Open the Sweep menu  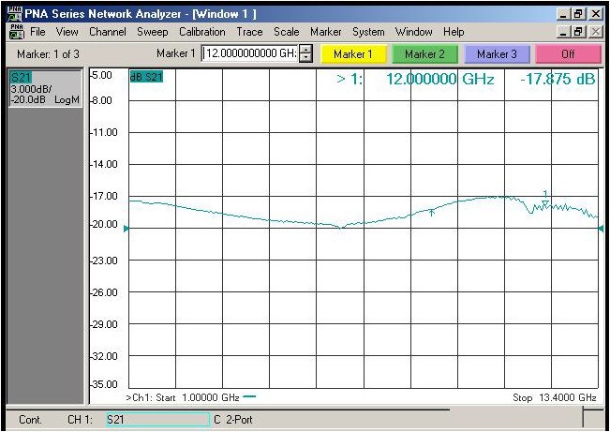click(152, 32)
